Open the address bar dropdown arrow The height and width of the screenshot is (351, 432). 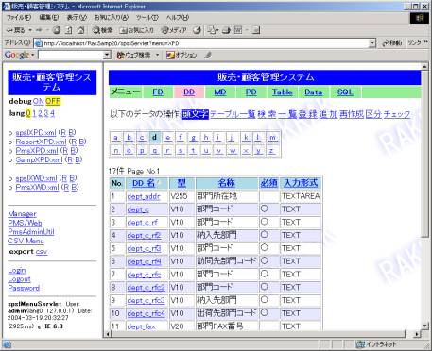point(372,43)
